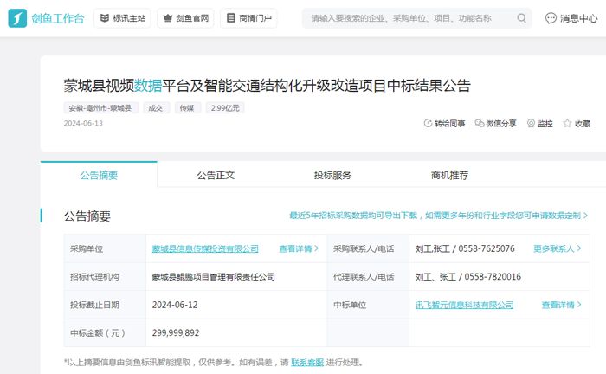The image size is (606, 374).
Task: Expand 更多联系人 contacts
Action: (x=558, y=248)
